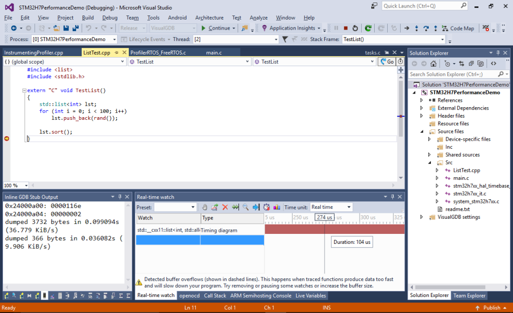This screenshot has height=313, width=513.
Task: Toggle the breakpoint glyph in the editor margin
Action: coord(7,139)
